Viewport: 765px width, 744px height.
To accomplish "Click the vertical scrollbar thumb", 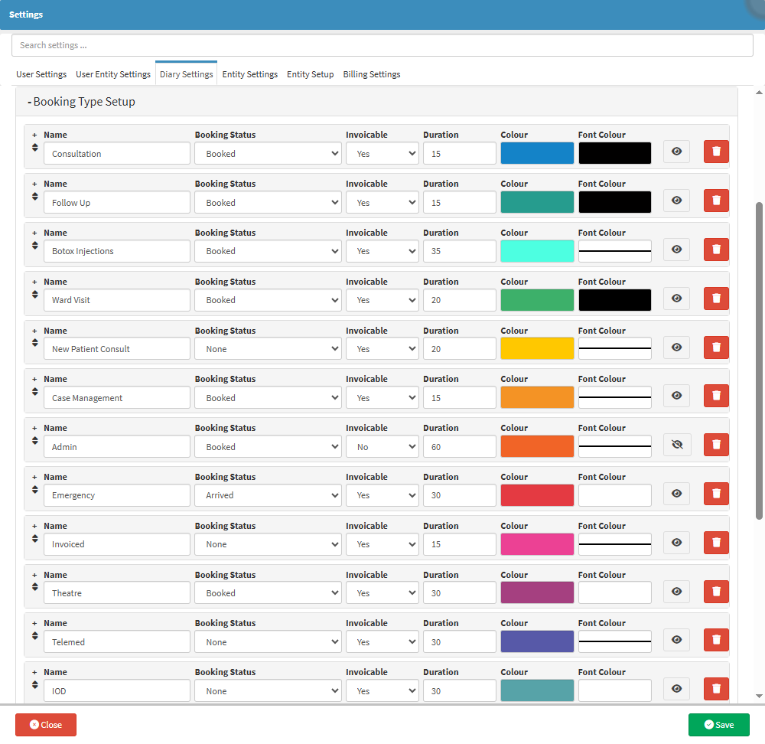I will pos(759,361).
